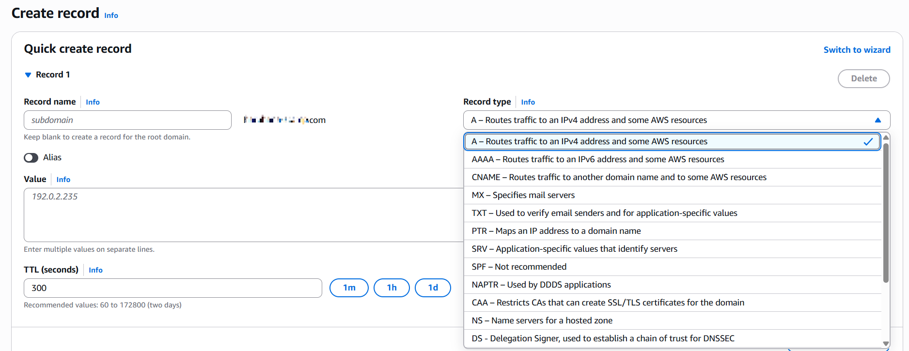Viewport: 909px width, 351px height.
Task: Click the Switch to wizard link
Action: (x=857, y=50)
